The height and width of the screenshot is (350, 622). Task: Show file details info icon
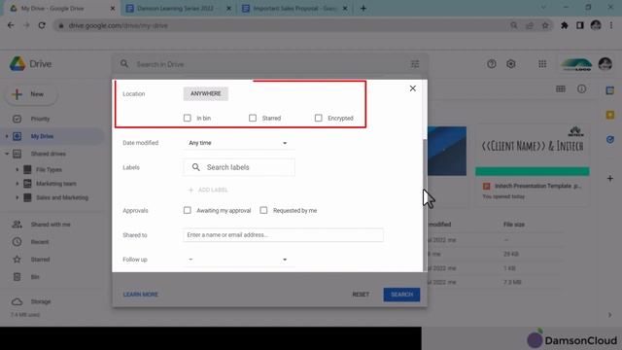tap(581, 88)
